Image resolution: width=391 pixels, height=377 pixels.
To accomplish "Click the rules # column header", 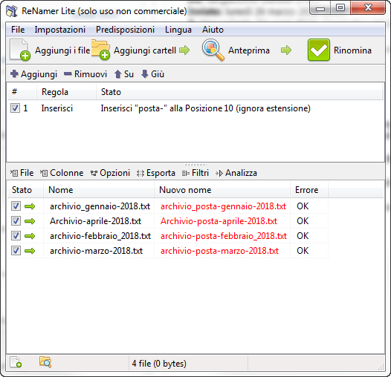I will click(x=22, y=92).
